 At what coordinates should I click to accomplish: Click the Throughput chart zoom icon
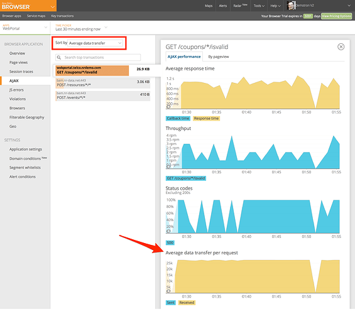coord(168,166)
